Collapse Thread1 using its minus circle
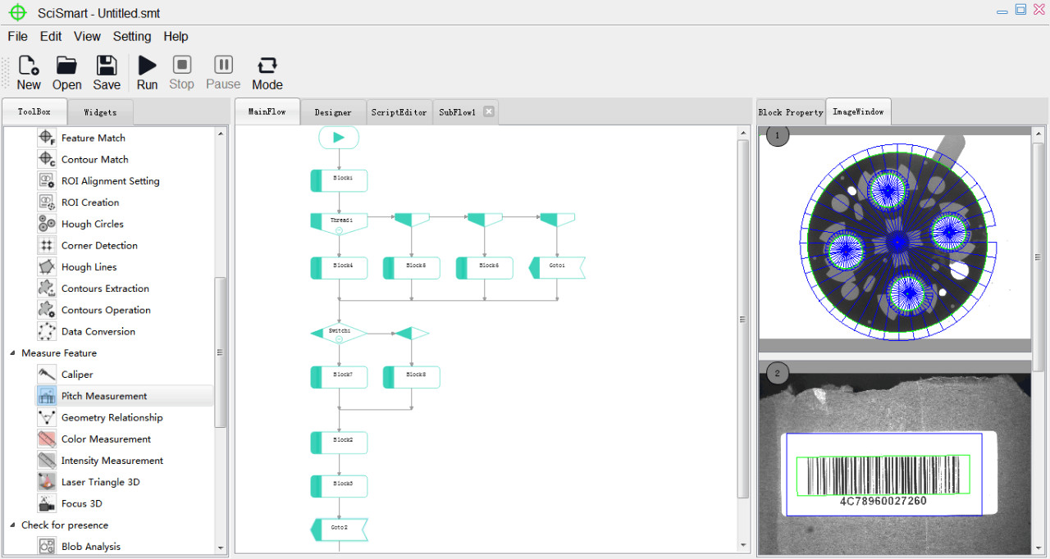This screenshot has width=1050, height=559. tap(339, 230)
